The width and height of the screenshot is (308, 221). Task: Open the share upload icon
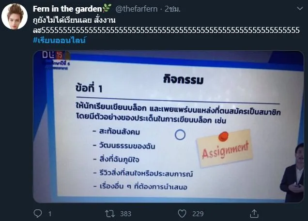[x=254, y=213]
